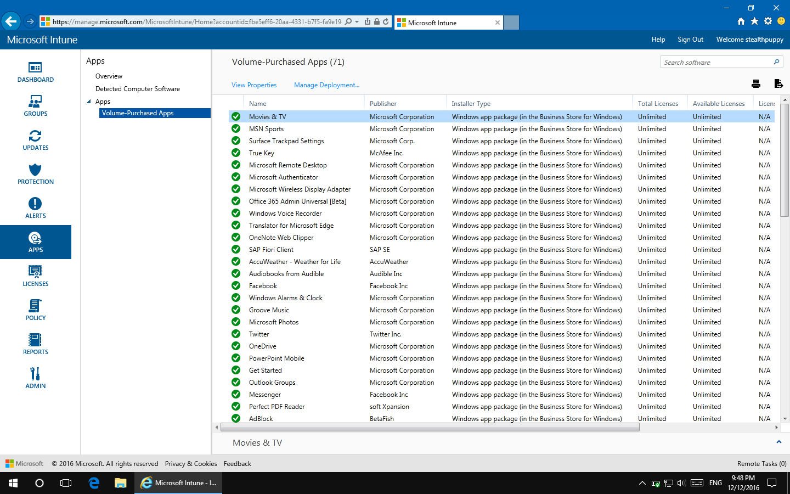Open Remote Tasks (0) in the footer
790x494 pixels.
click(762, 464)
